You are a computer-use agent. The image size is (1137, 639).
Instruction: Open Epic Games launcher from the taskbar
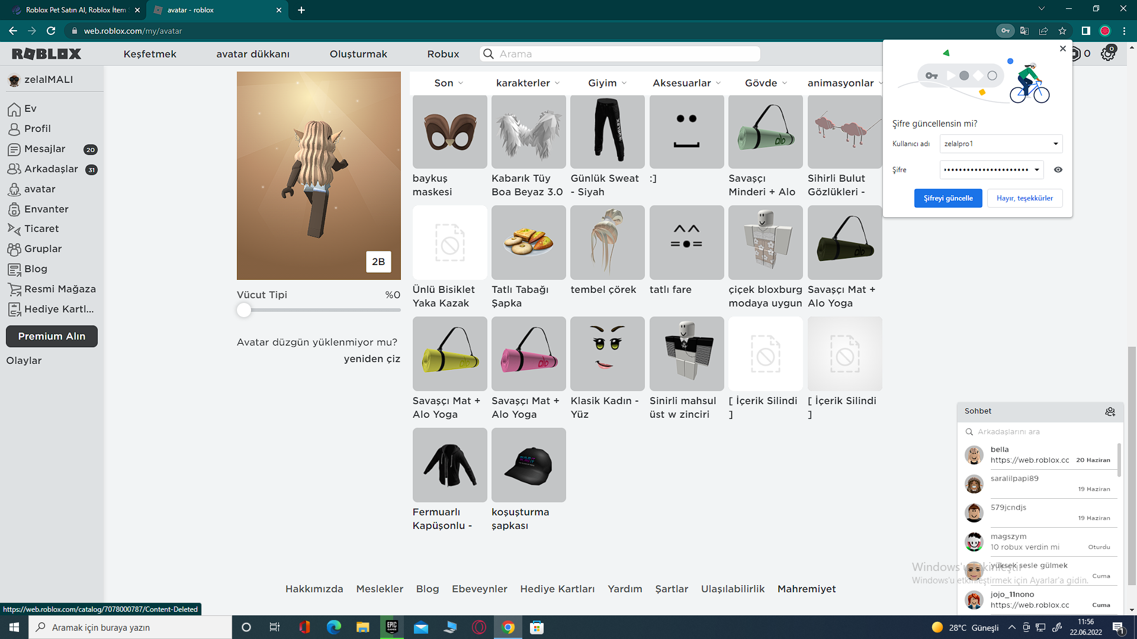(x=391, y=627)
